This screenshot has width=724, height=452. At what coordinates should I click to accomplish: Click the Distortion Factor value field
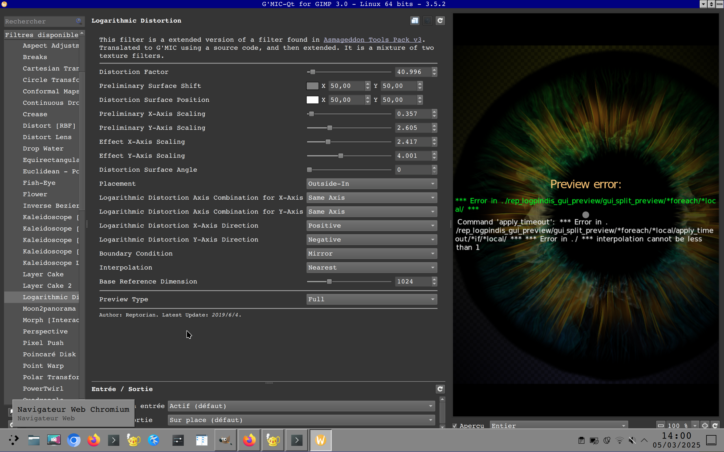[x=413, y=72]
